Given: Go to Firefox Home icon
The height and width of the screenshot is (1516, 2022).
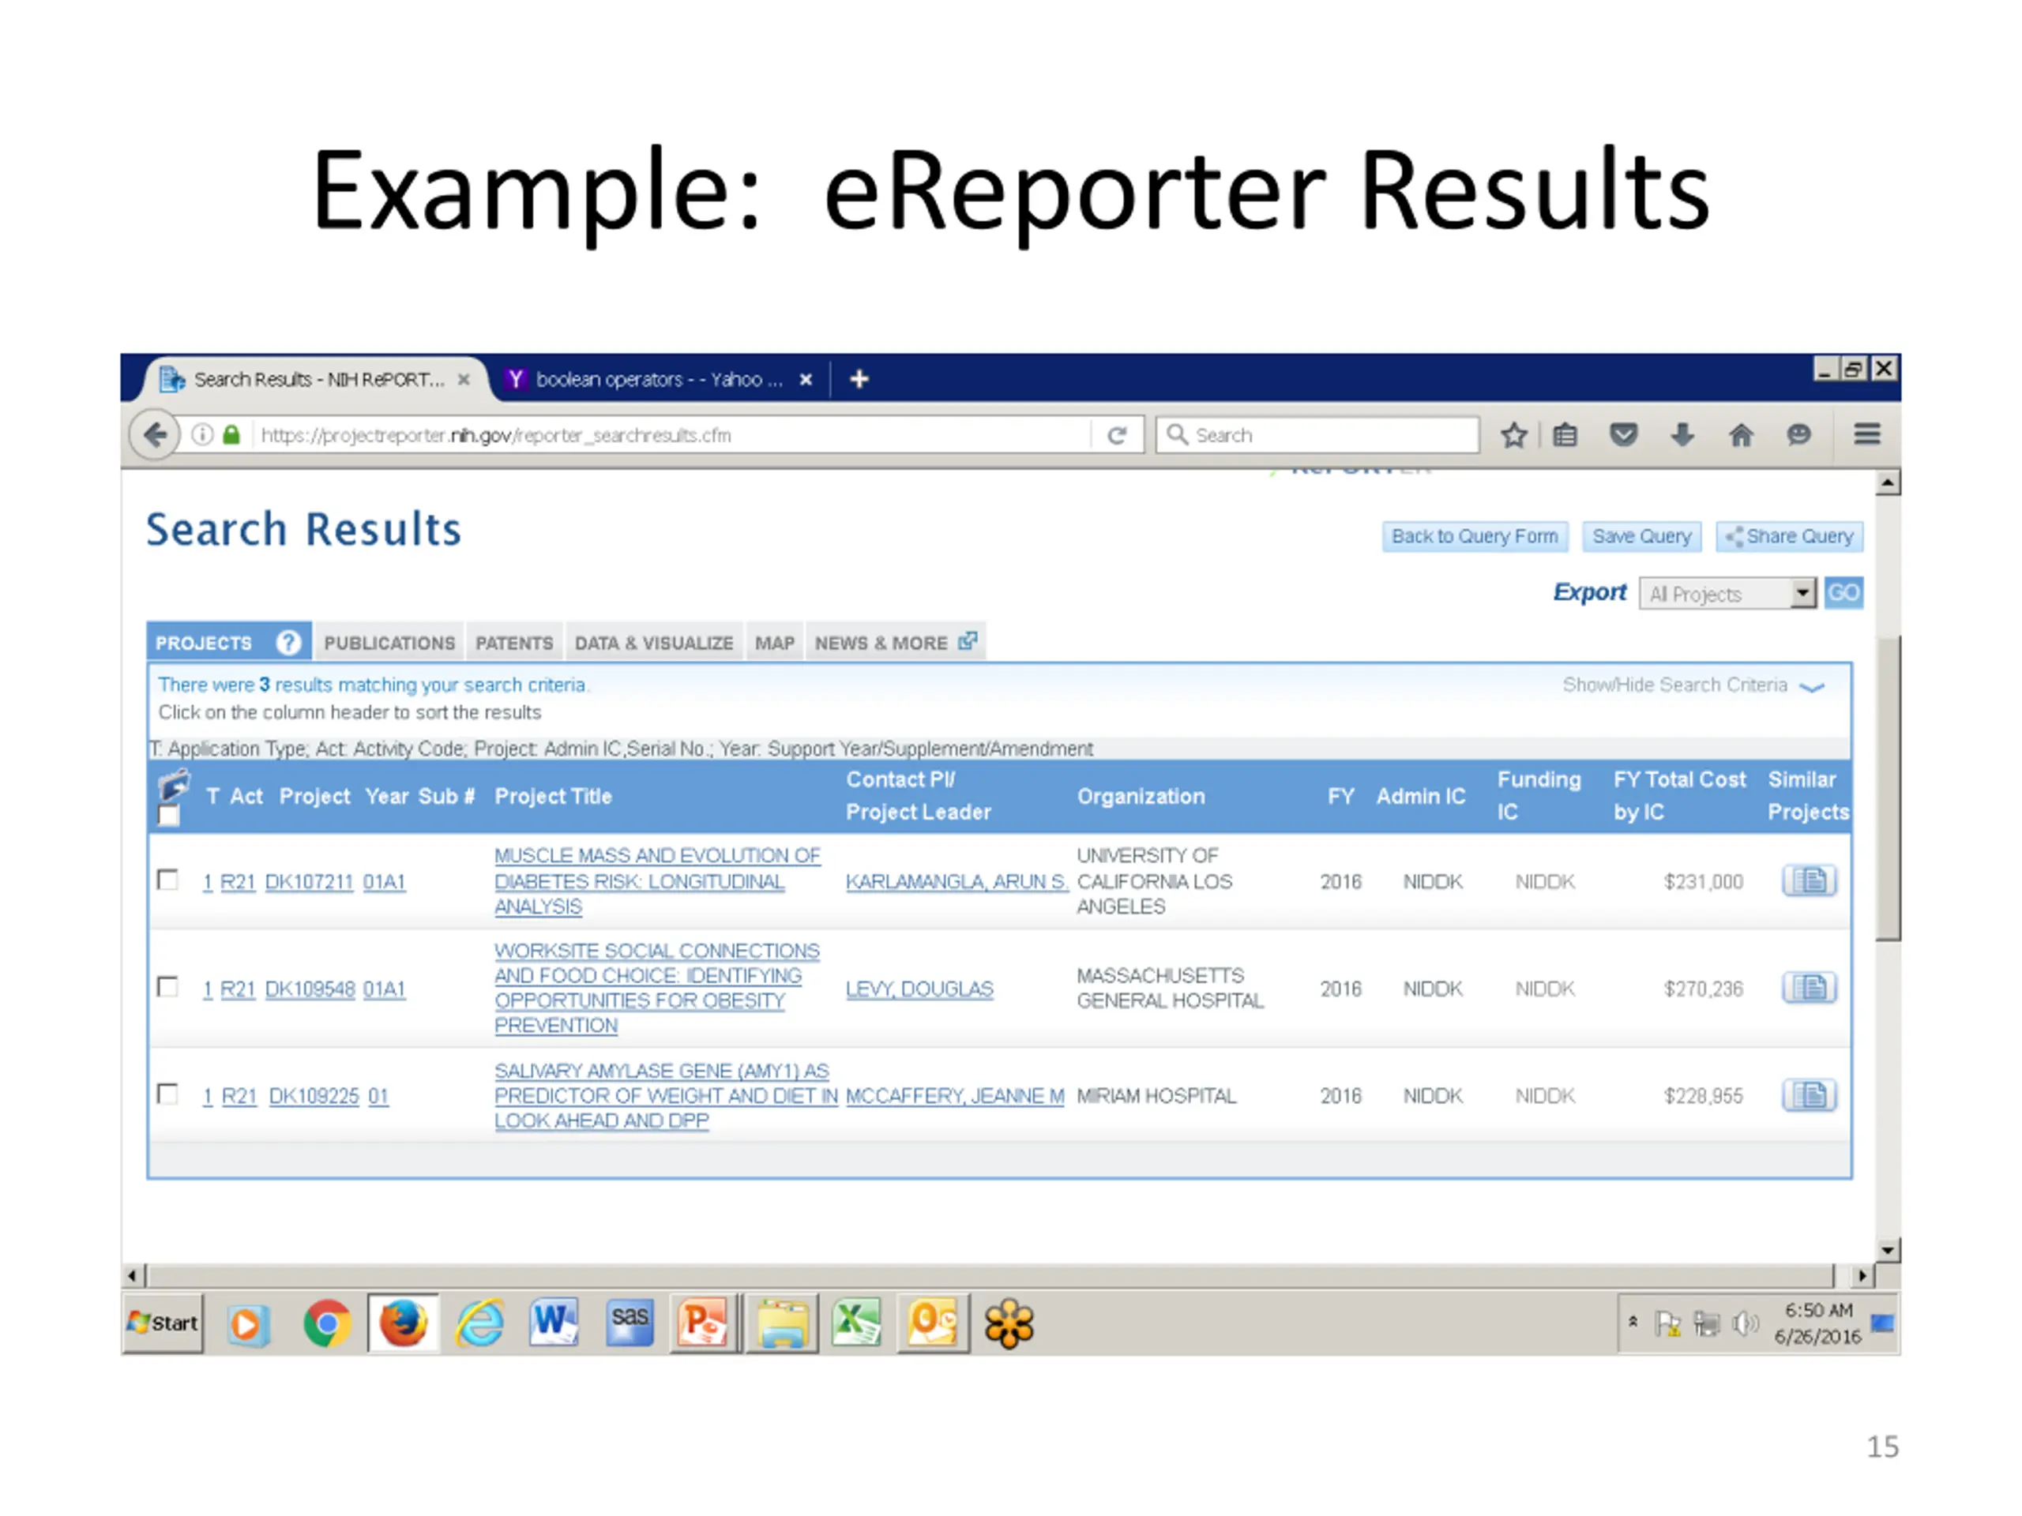Looking at the screenshot, I should point(1742,435).
